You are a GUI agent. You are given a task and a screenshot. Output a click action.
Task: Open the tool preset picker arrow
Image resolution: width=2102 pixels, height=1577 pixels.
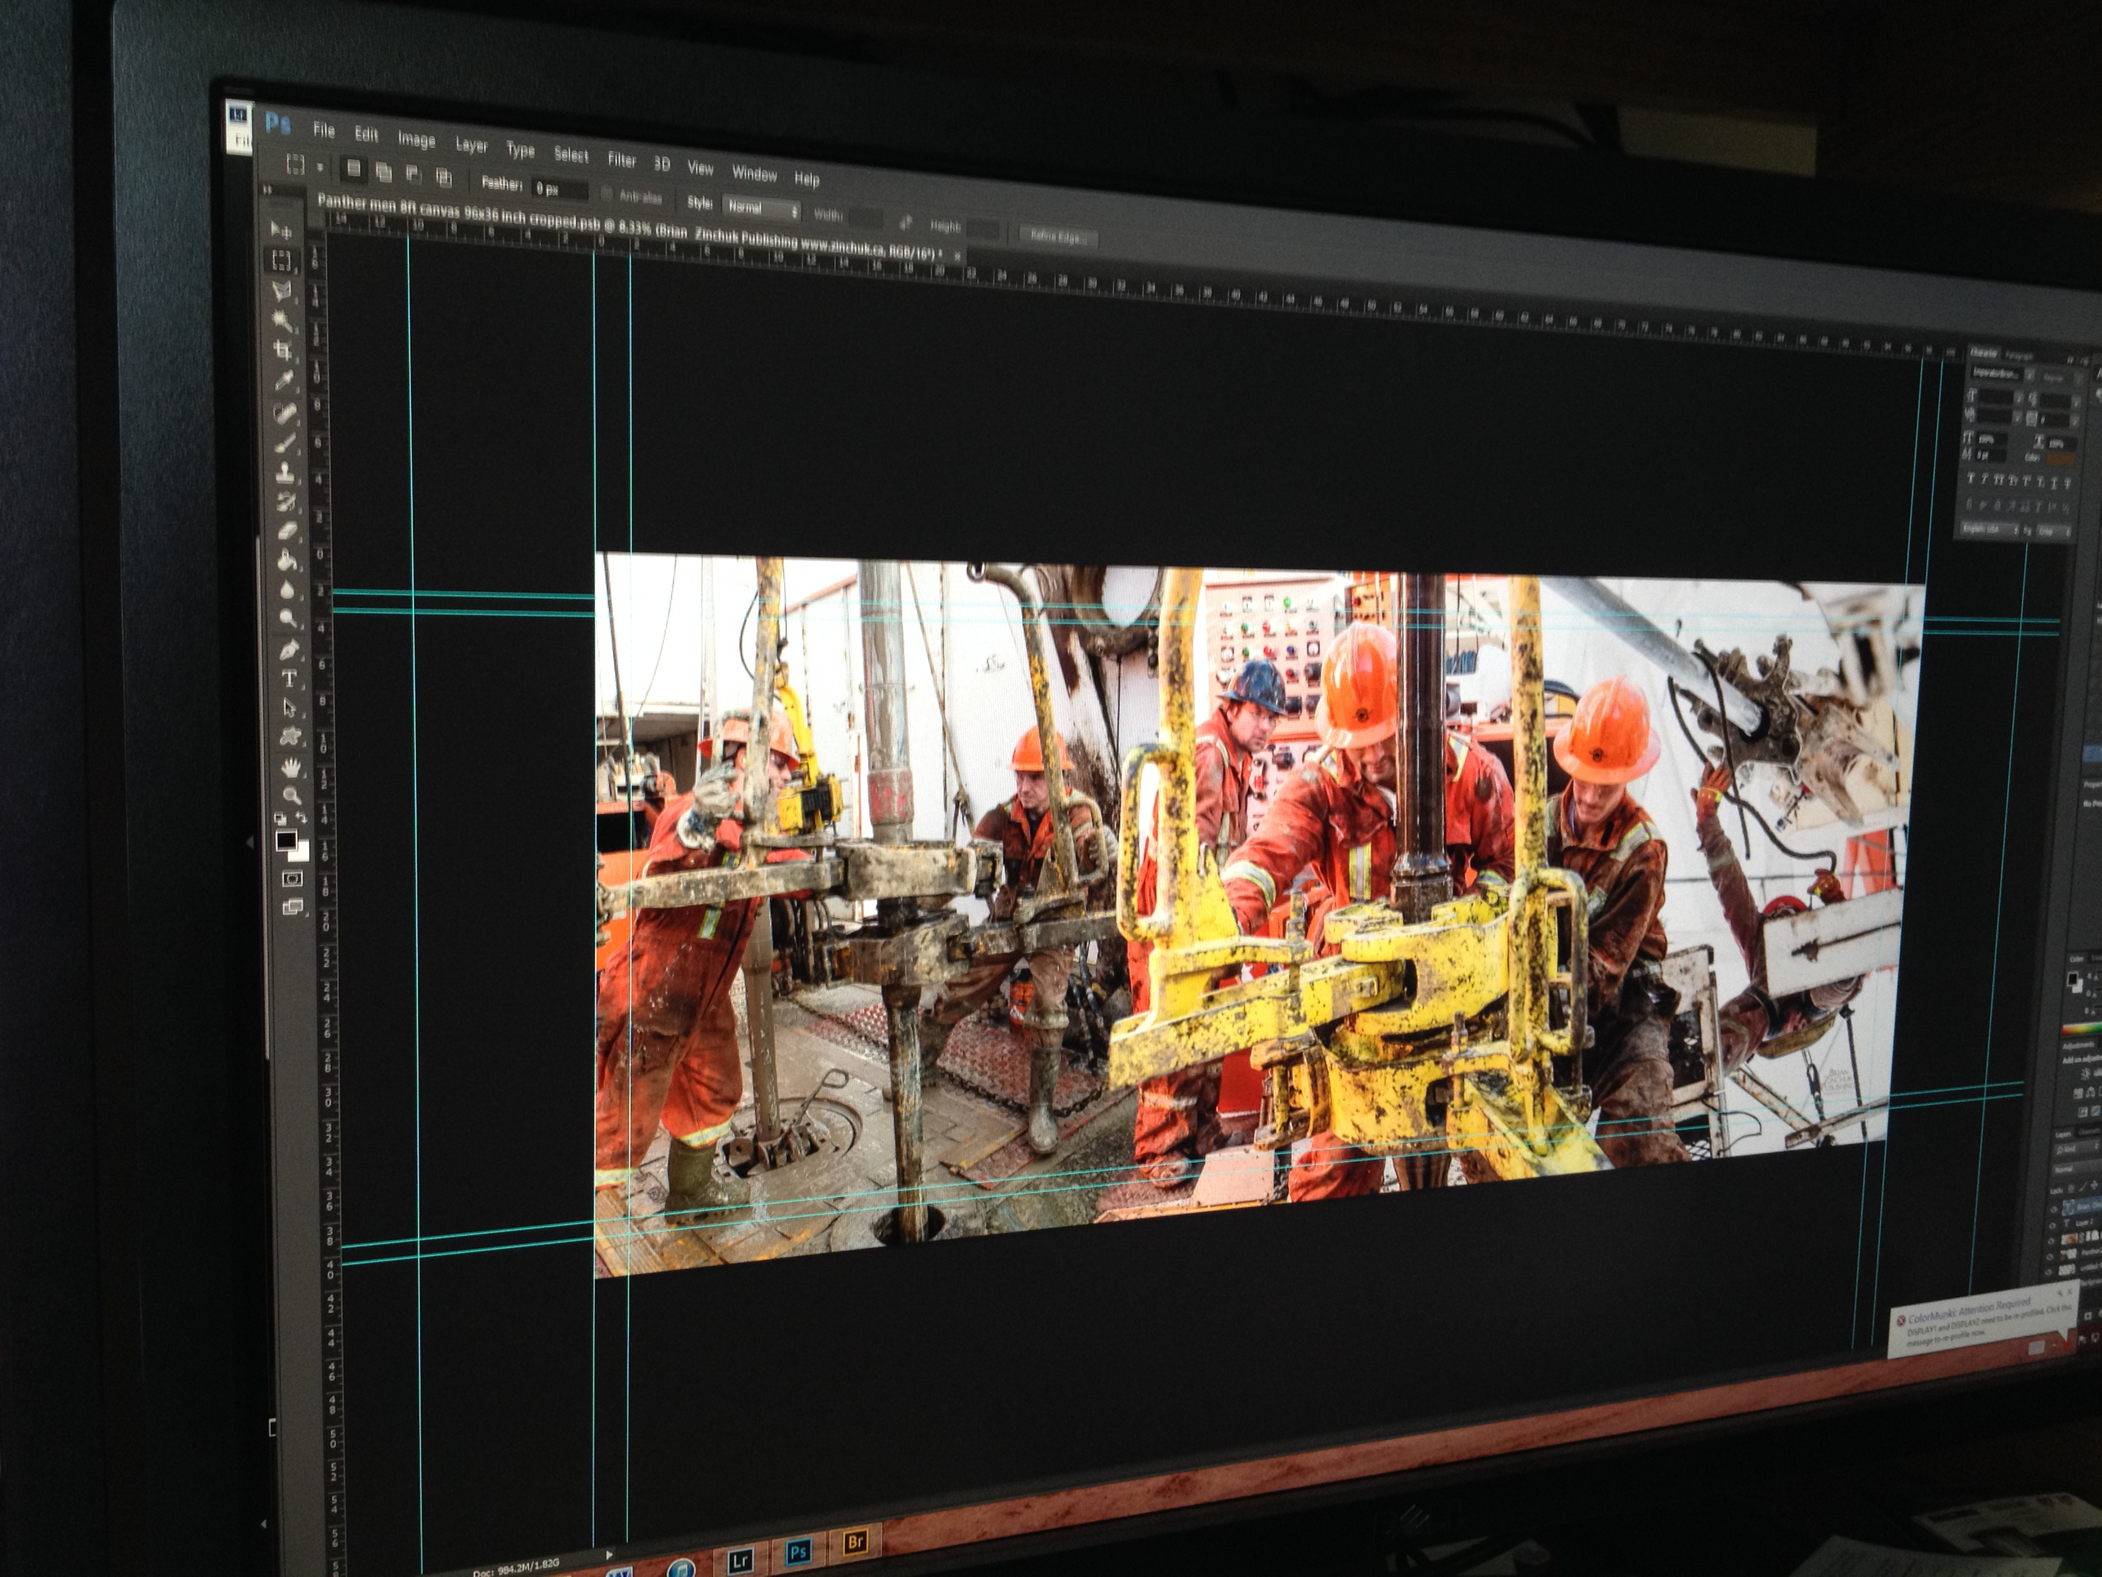point(320,167)
